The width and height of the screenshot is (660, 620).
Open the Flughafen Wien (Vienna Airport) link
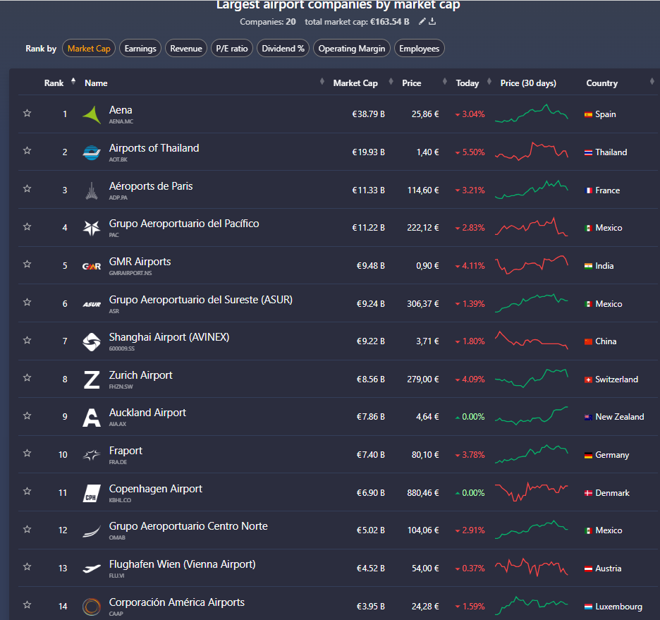point(182,564)
